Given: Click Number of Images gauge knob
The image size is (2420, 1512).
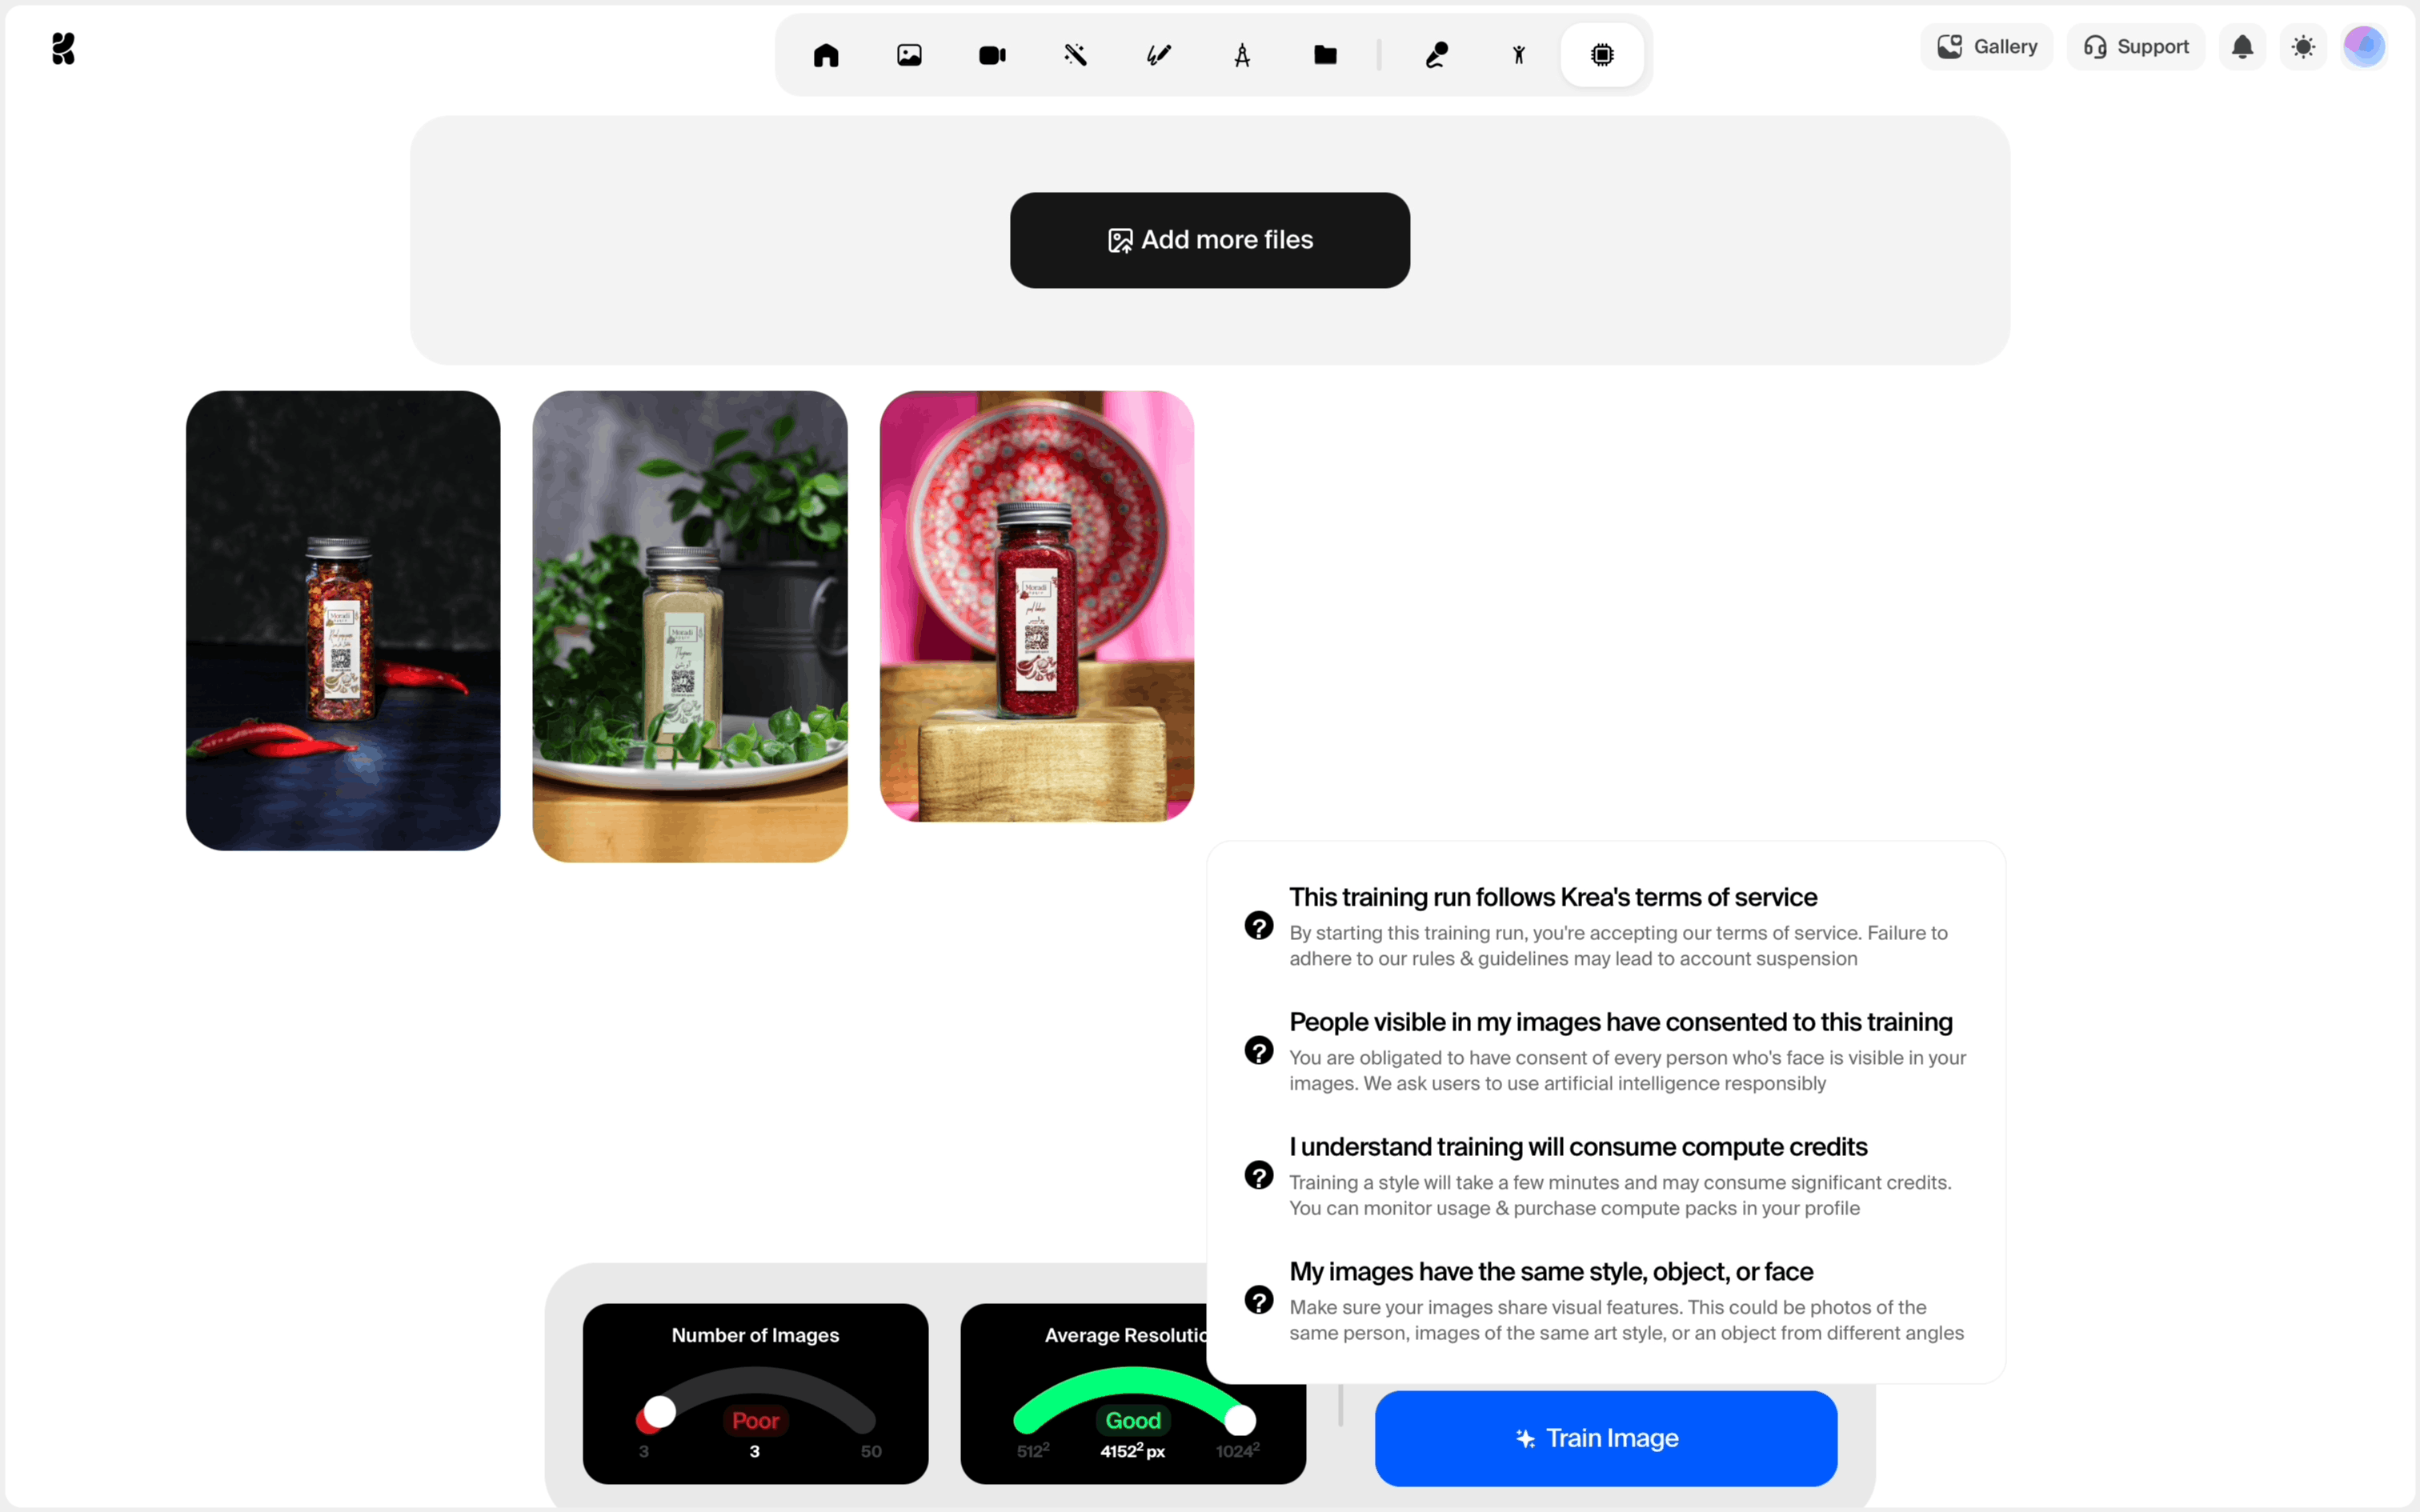Looking at the screenshot, I should coord(659,1412).
